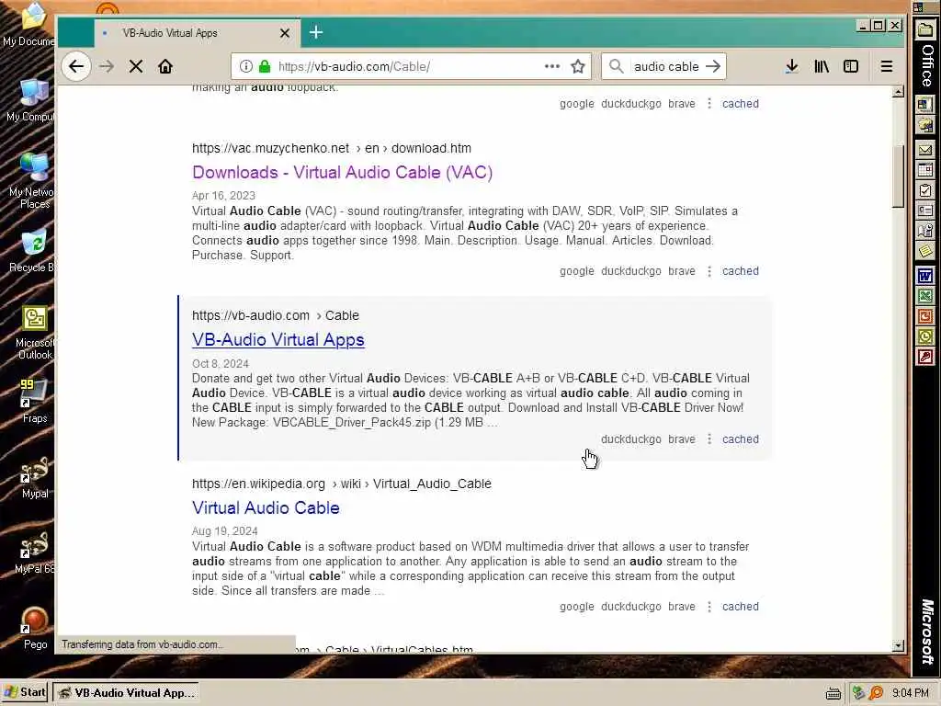Image resolution: width=941 pixels, height=706 pixels.
Task: Search duckduckgo for the VAC muzychenko result
Action: tap(630, 271)
